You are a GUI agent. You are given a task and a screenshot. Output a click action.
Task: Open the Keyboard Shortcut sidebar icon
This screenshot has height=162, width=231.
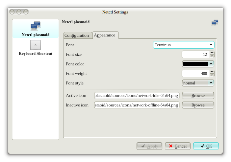(x=35, y=45)
